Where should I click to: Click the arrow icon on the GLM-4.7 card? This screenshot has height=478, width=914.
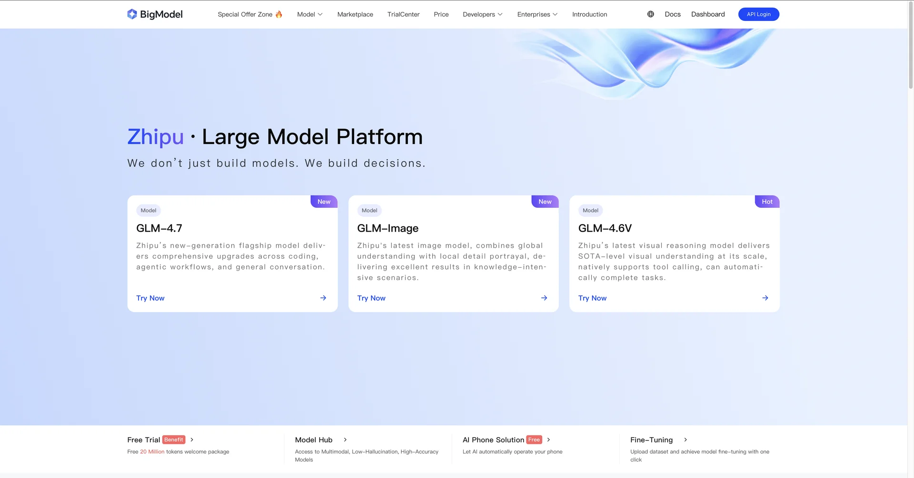click(x=323, y=298)
